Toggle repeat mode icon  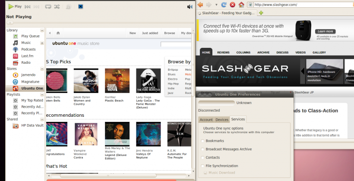click(x=48, y=6)
